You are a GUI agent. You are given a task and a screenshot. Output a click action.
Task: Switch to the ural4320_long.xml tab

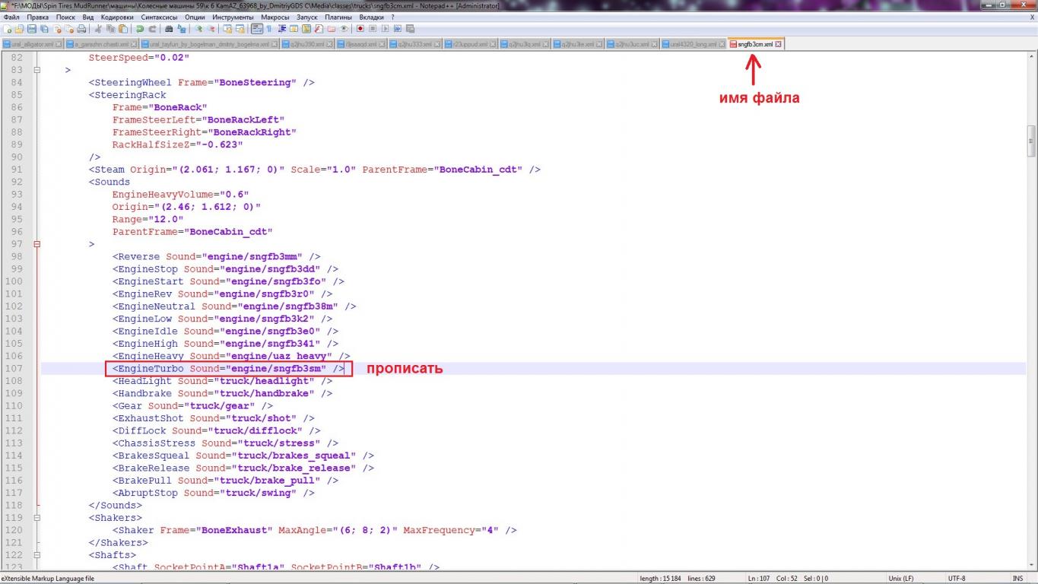(693, 44)
